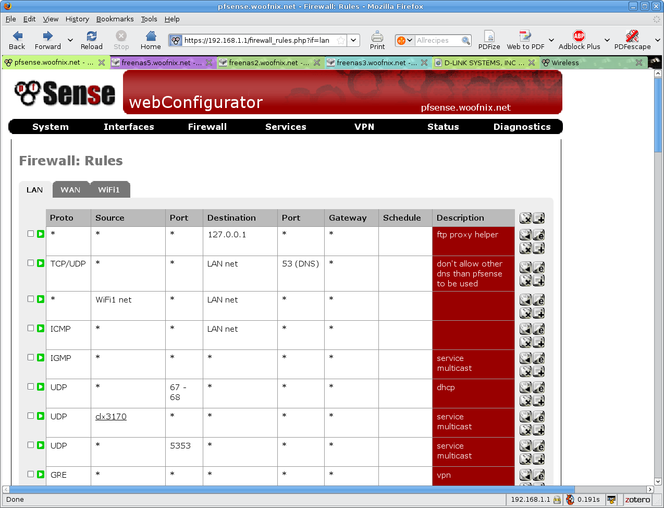This screenshot has width=664, height=508.
Task: Open the clx3170 alias link
Action: [x=111, y=416]
